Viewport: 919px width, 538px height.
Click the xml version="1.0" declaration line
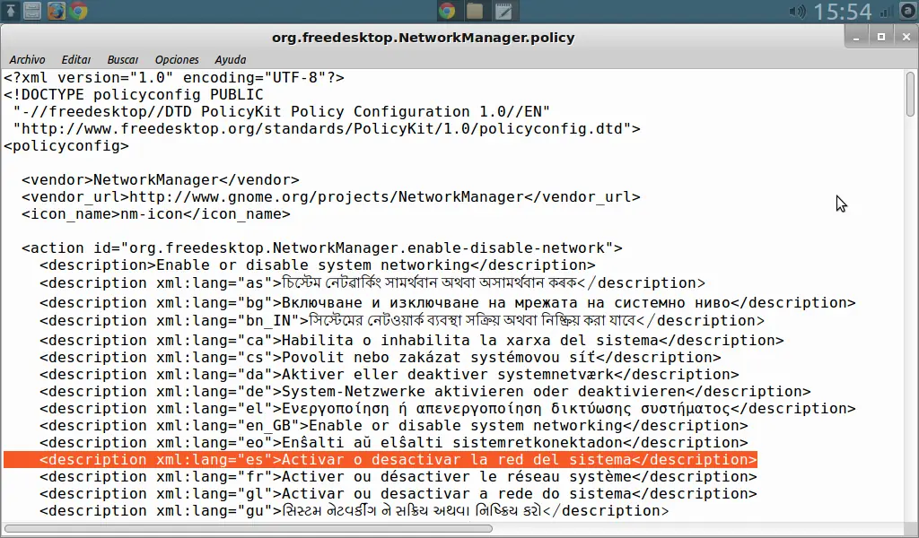[x=174, y=77]
